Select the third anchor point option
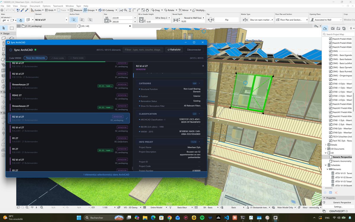 (91, 20)
